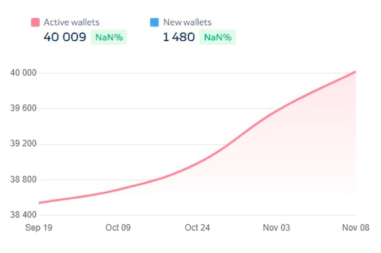Click the pink Active wallets legend swatch
Screen dimensions: 381x253
pos(35,22)
